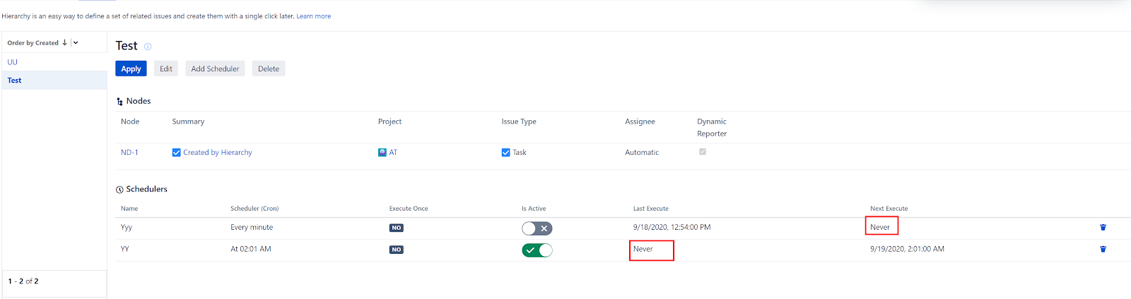The width and height of the screenshot is (1131, 299).
Task: Delete the YY scheduler with trash icon
Action: 1103,250
